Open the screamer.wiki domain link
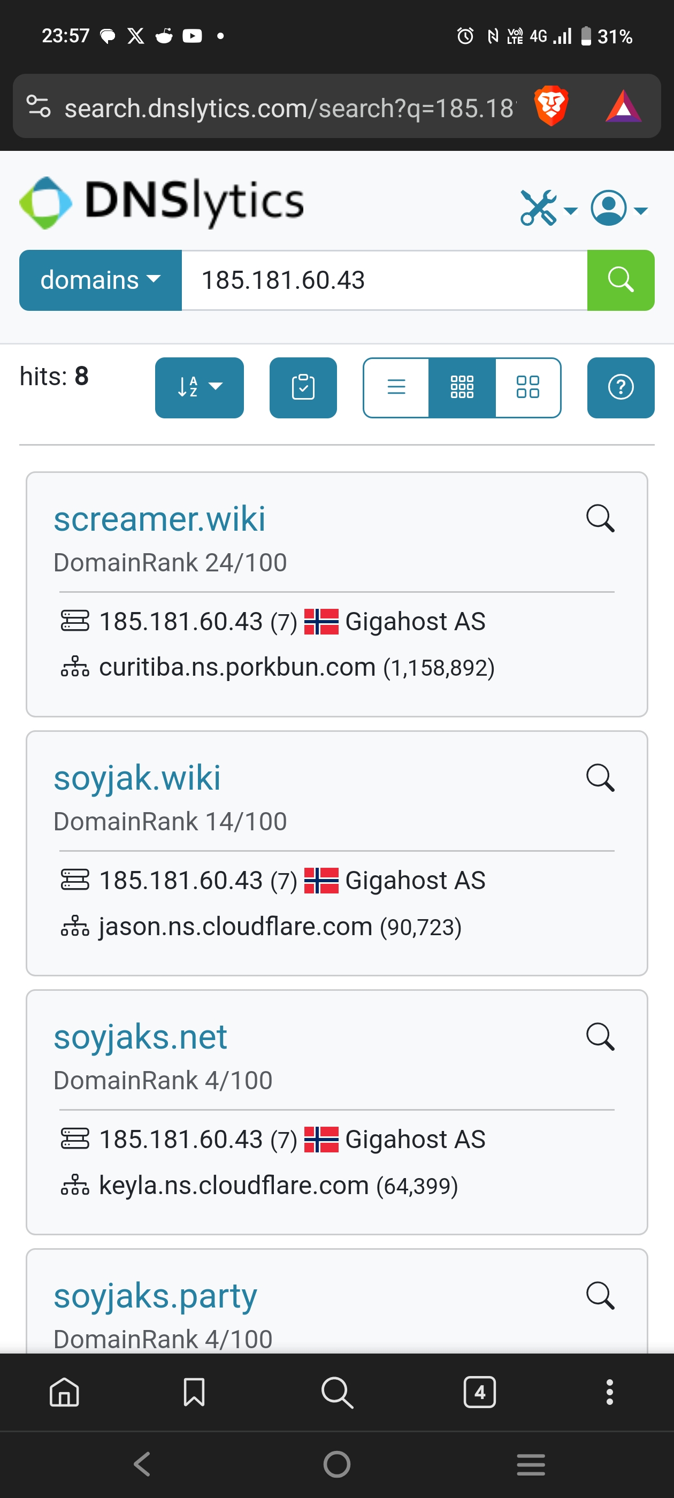This screenshot has height=1498, width=674. coord(159,519)
